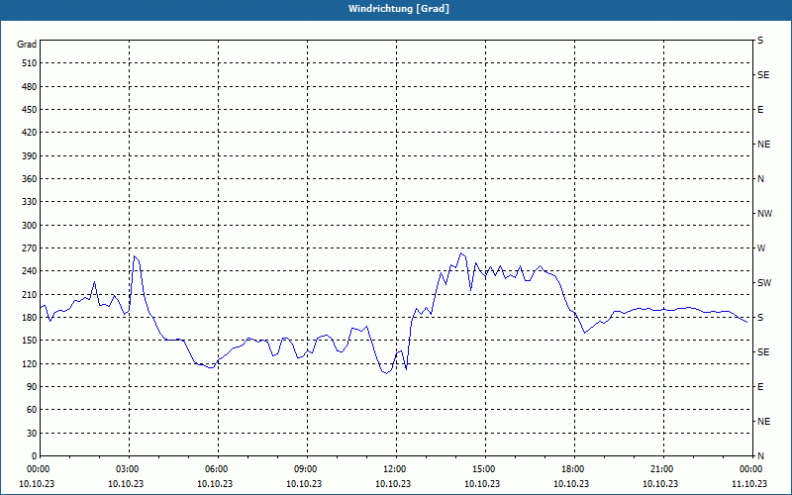Select the 210 axis label

click(30, 294)
